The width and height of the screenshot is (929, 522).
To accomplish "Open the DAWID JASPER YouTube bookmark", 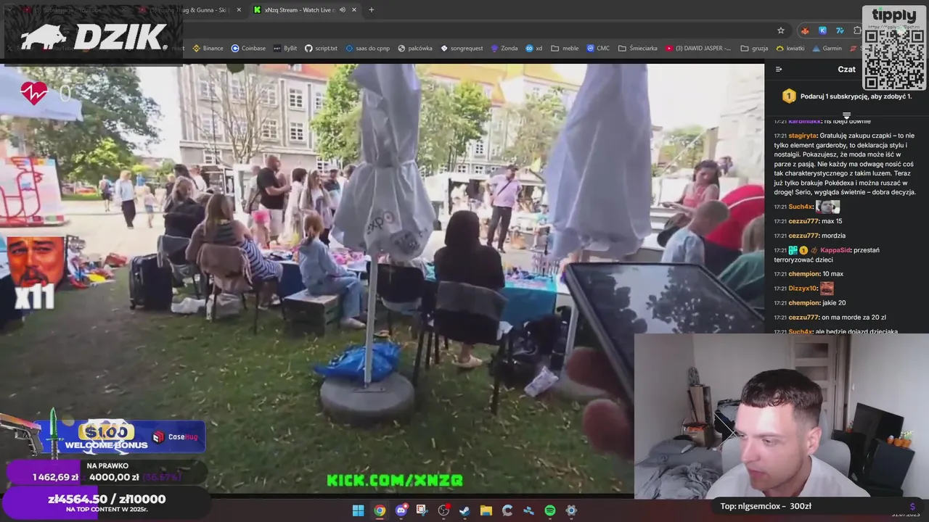I will click(x=698, y=49).
